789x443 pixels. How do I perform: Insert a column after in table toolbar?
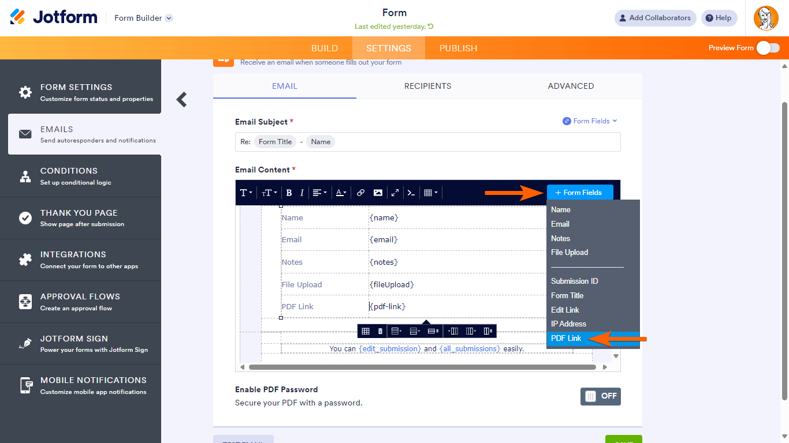471,331
